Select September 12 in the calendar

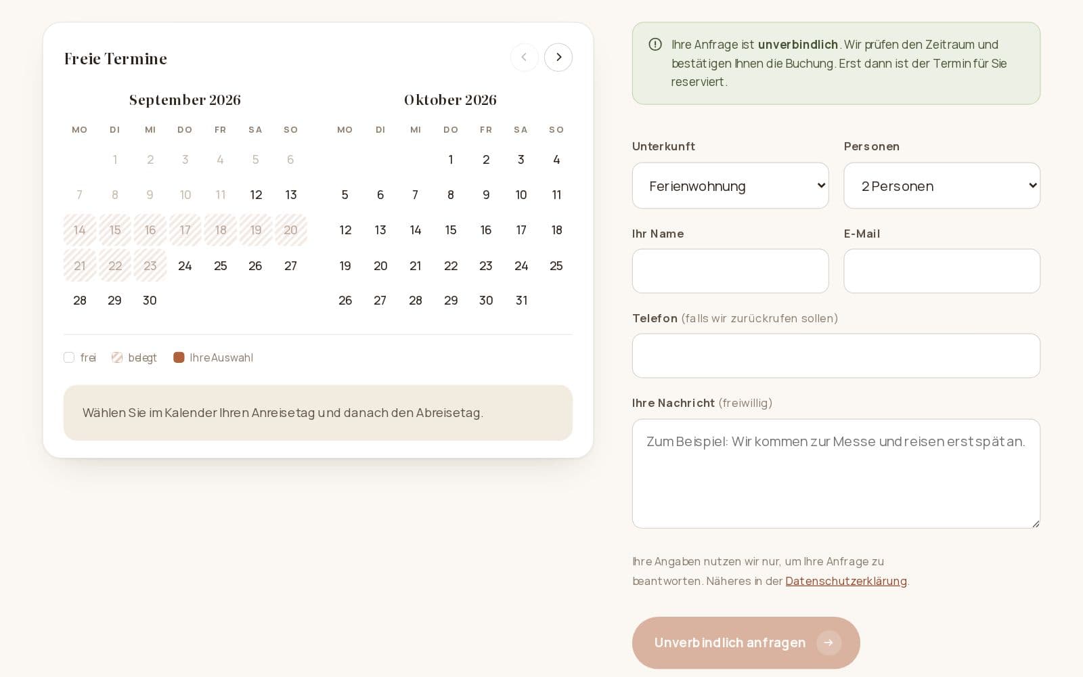pos(256,195)
